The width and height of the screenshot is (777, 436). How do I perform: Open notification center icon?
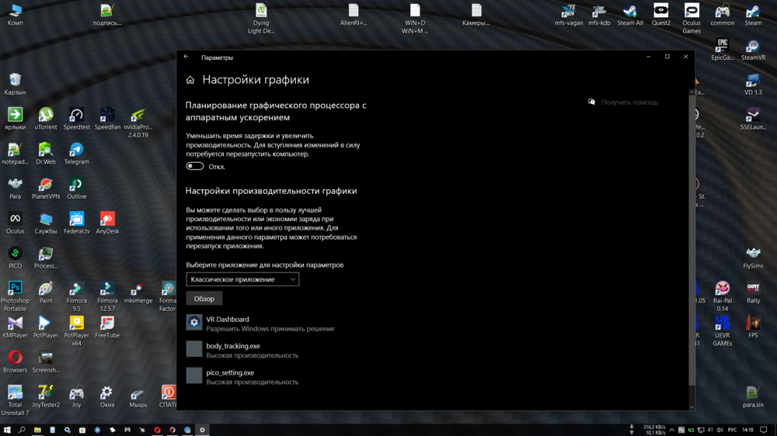(x=764, y=430)
